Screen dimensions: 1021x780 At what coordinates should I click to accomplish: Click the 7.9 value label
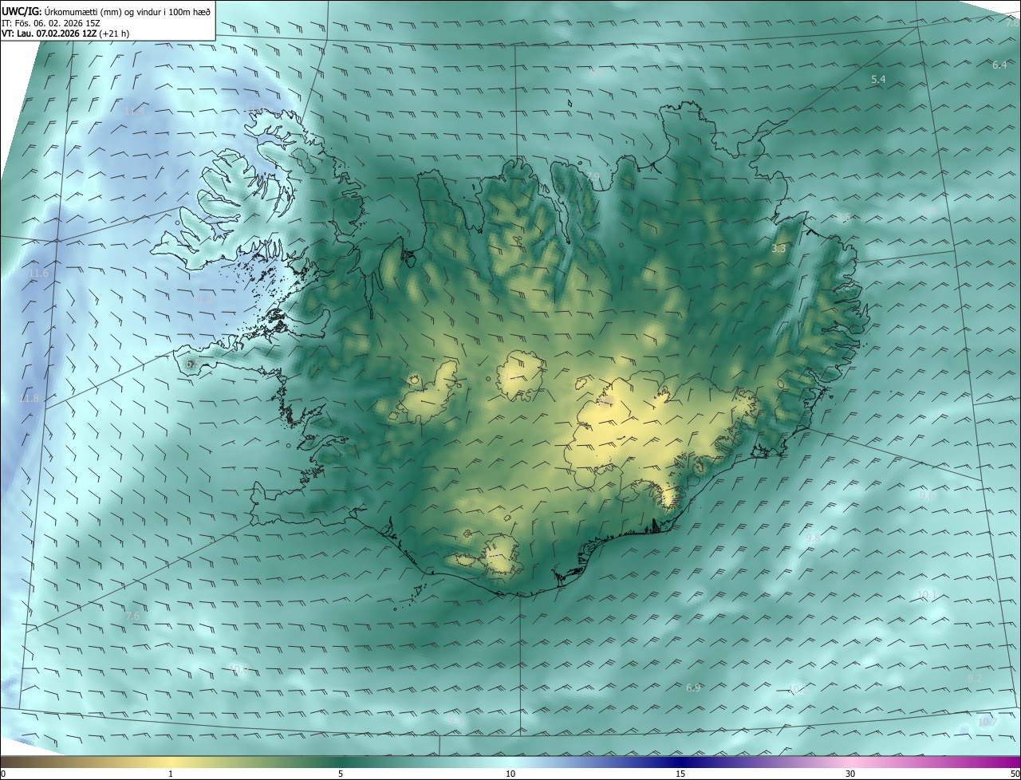point(593,176)
